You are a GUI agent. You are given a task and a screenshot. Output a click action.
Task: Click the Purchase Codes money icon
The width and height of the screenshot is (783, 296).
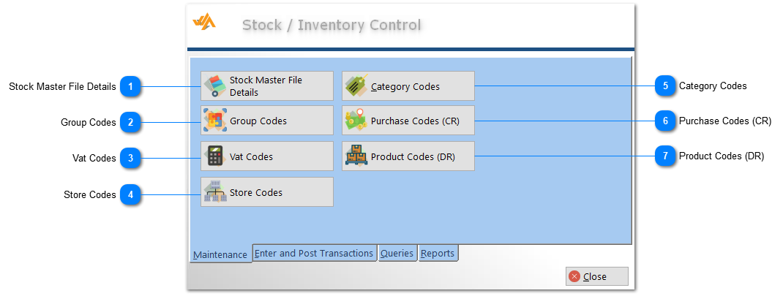pyautogui.click(x=356, y=121)
